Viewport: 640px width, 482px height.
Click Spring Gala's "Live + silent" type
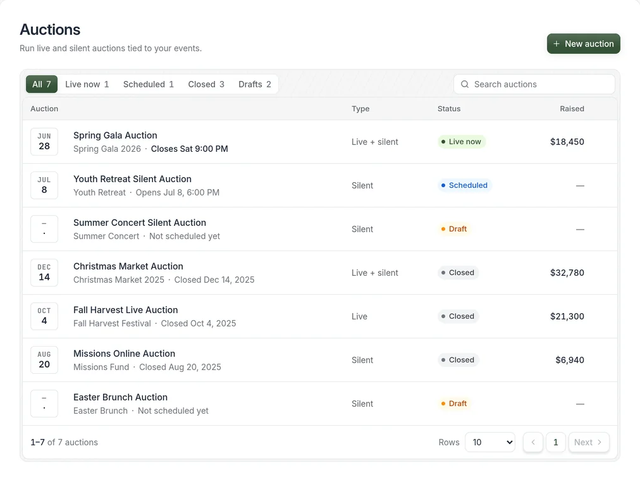tap(374, 142)
